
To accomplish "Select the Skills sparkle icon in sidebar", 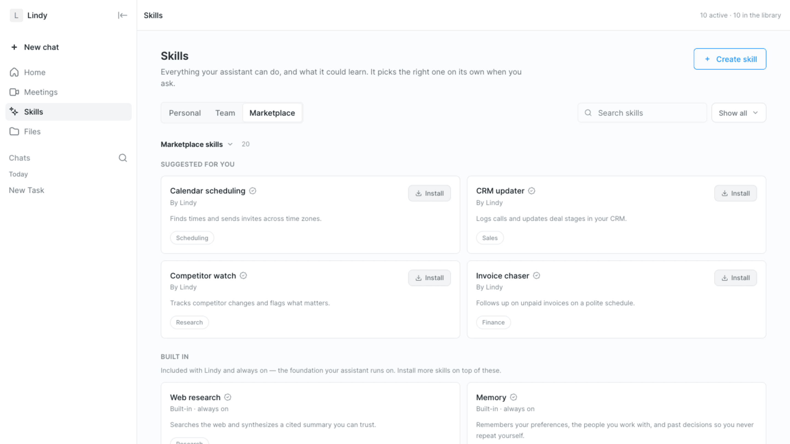I will 14,112.
